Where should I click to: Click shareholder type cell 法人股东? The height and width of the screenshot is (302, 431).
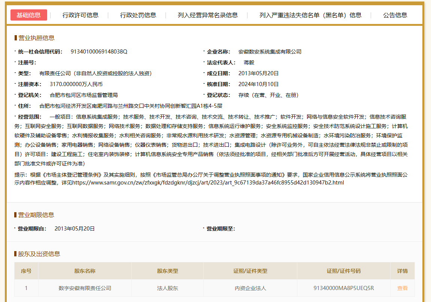point(168,288)
